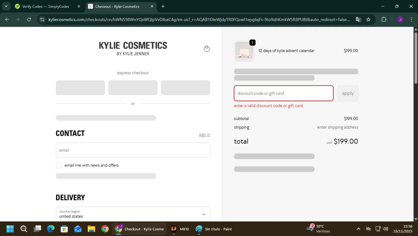This screenshot has height=236, width=418.
Task: Open File Explorer from taskbar
Action: point(91,229)
